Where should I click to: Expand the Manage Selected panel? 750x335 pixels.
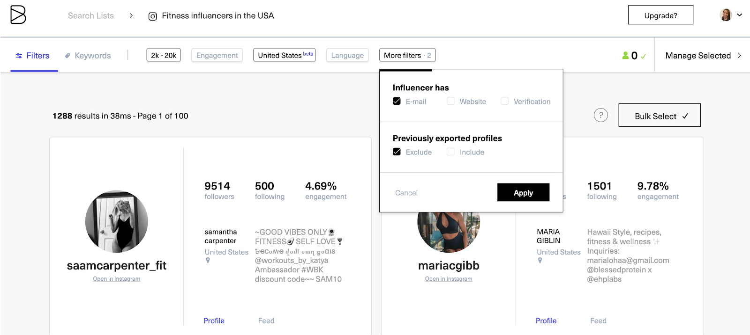pyautogui.click(x=703, y=56)
